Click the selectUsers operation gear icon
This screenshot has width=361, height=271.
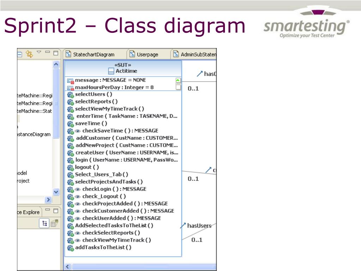point(71,95)
